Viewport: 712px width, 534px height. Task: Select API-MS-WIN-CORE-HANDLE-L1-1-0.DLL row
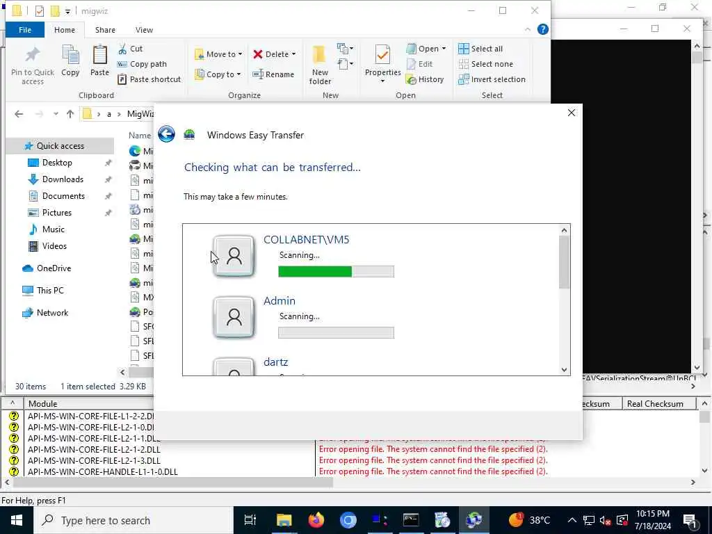pos(103,471)
